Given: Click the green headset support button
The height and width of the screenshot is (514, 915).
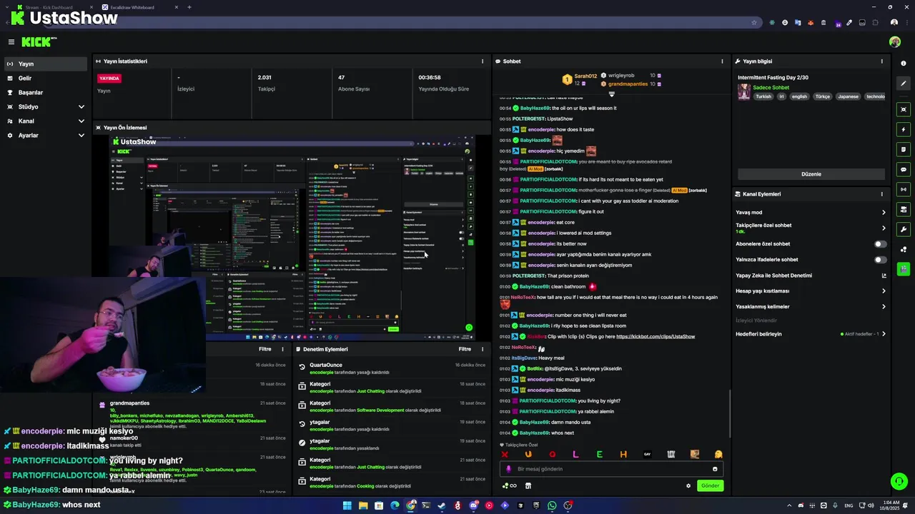Looking at the screenshot, I should 899,481.
